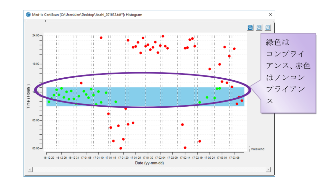Click the Weekend legend label
322x187 pixels.
(257, 149)
